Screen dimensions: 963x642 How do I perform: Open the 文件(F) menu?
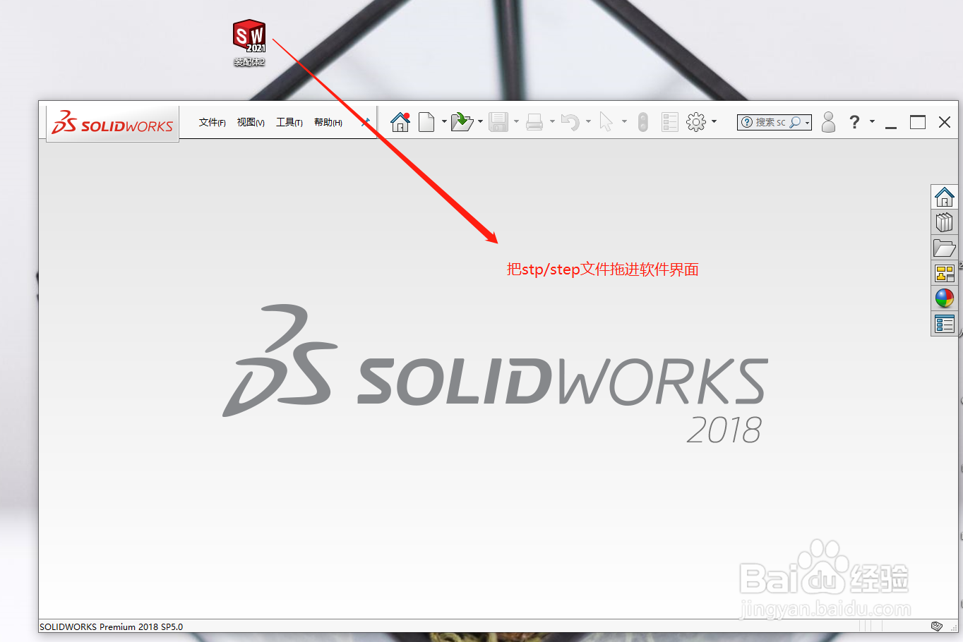click(x=212, y=123)
